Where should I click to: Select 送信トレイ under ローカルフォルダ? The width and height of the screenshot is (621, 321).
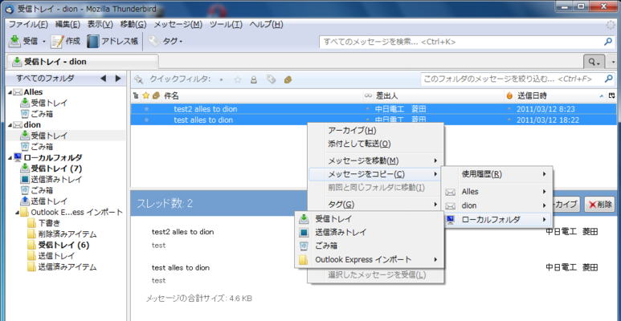tap(49, 201)
